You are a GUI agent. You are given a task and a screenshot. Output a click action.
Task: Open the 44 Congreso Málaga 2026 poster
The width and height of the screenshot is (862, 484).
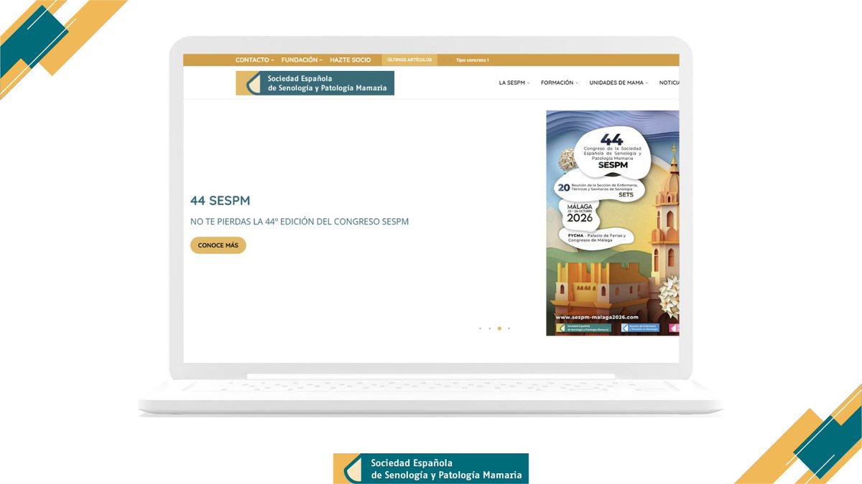pos(612,223)
